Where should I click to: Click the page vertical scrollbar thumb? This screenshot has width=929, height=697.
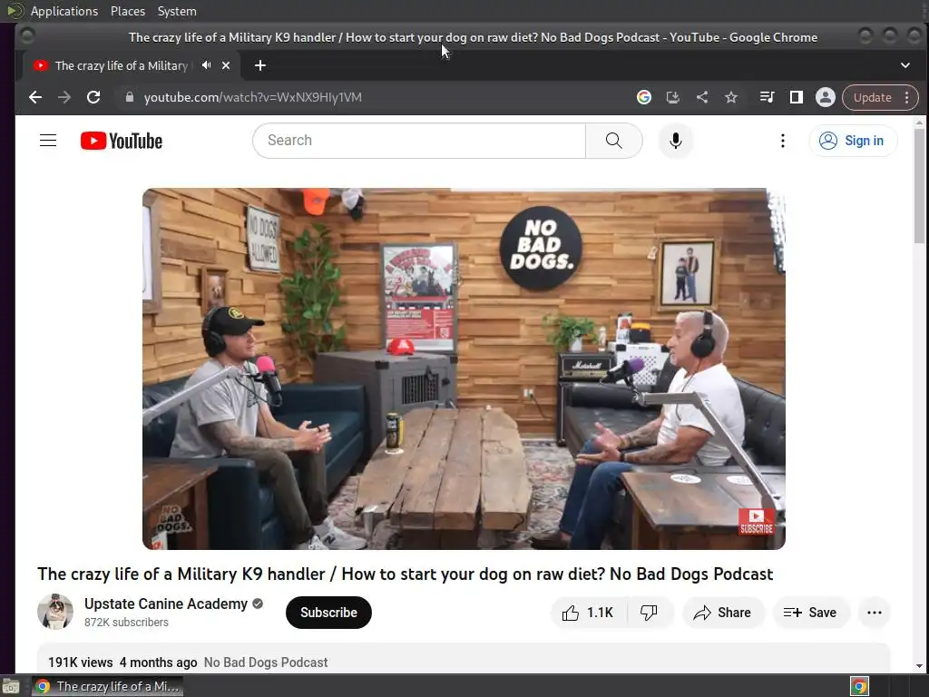click(920, 185)
